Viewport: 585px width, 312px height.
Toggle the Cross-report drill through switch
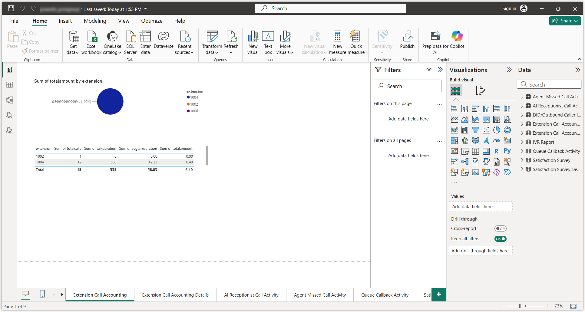[500, 229]
